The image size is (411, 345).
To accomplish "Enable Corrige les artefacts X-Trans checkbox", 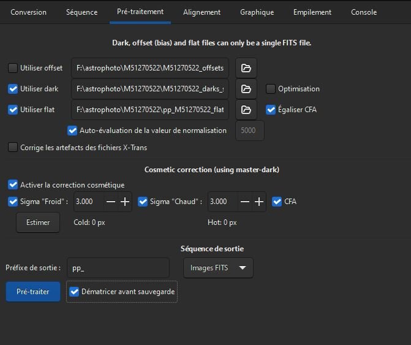I will click(x=13, y=148).
